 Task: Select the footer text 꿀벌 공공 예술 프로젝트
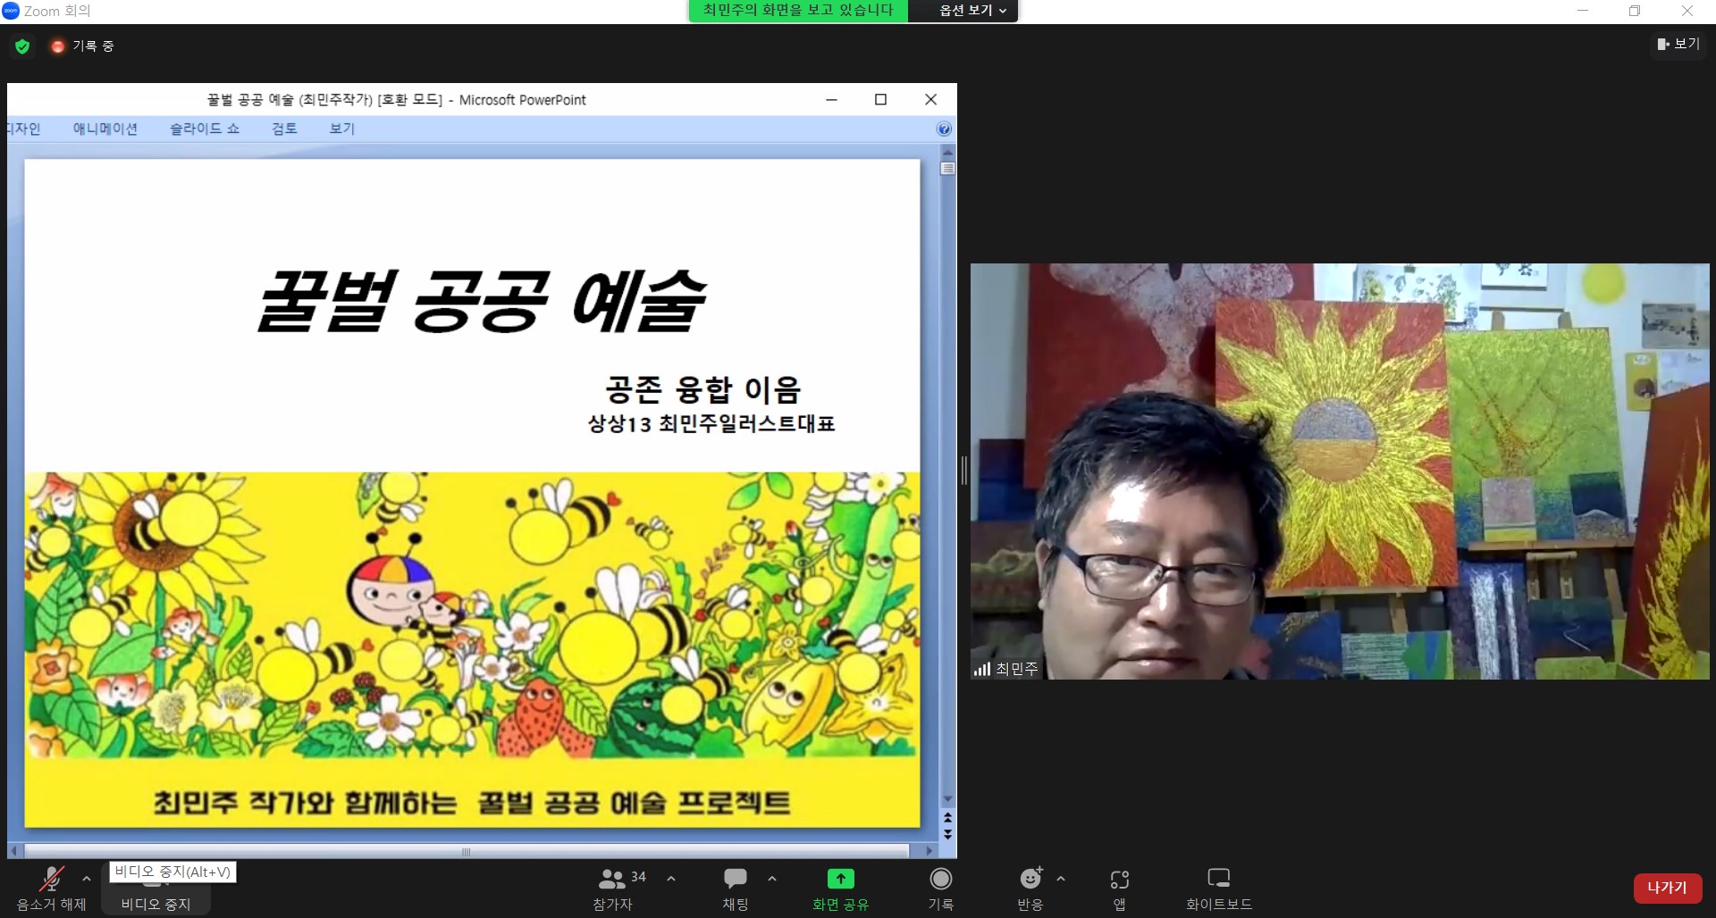coord(634,802)
